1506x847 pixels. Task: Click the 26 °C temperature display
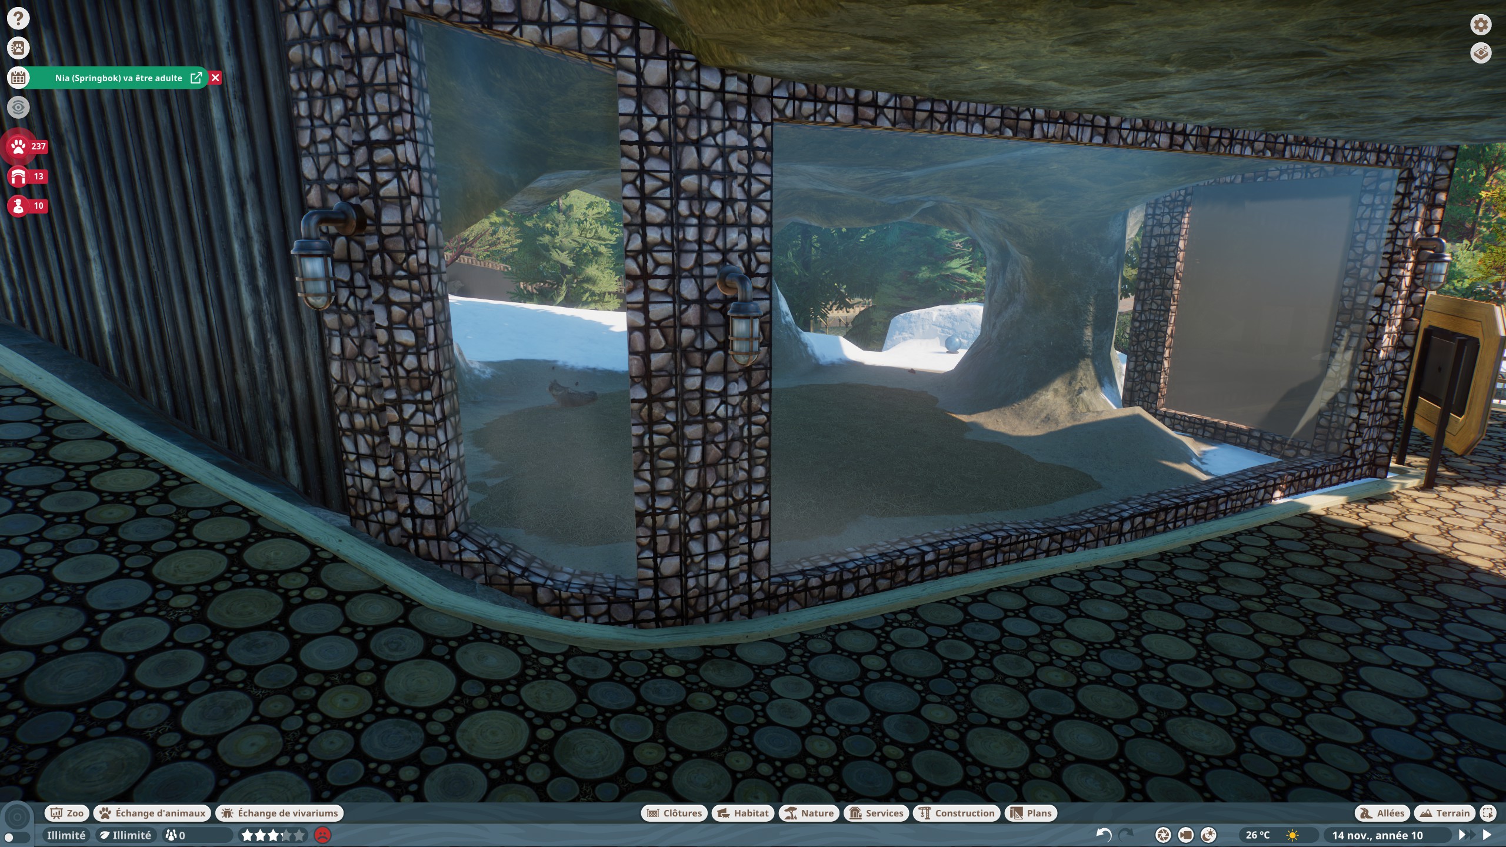tap(1258, 835)
